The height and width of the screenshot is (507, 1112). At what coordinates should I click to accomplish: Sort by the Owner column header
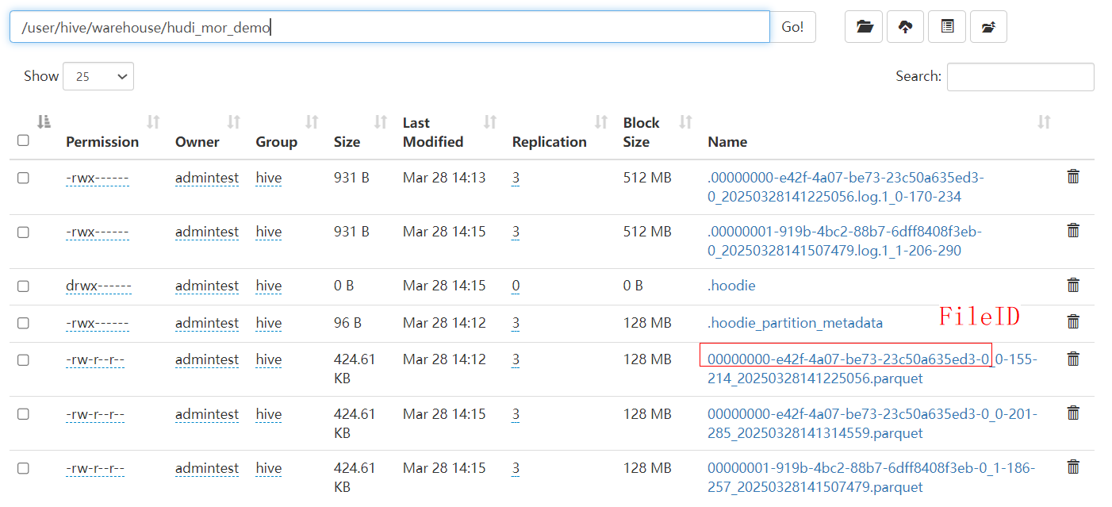click(x=197, y=142)
